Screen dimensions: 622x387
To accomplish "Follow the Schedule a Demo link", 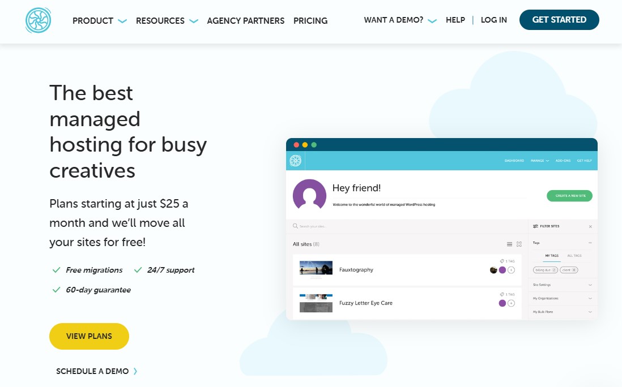I will [x=96, y=371].
